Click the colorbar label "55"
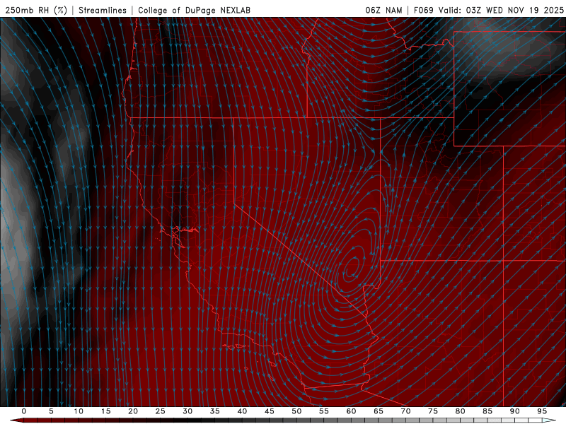Screen dimensions: 566x424 pos(323,411)
